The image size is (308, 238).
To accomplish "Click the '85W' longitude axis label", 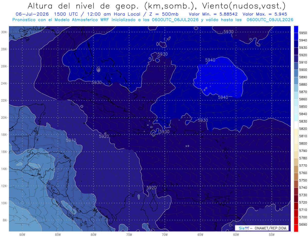I will pyautogui.click(x=58, y=235).
